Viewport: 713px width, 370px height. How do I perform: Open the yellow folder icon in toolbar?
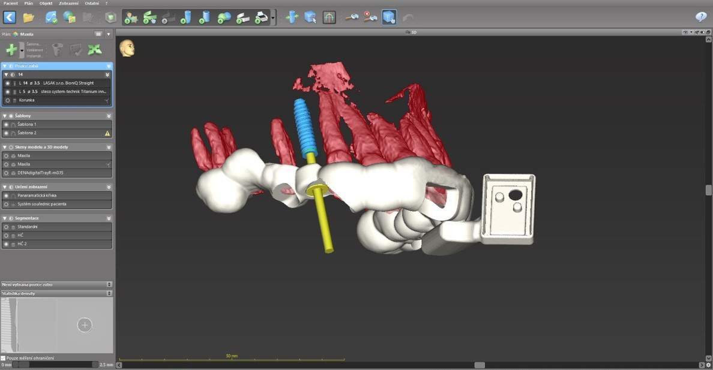point(28,17)
